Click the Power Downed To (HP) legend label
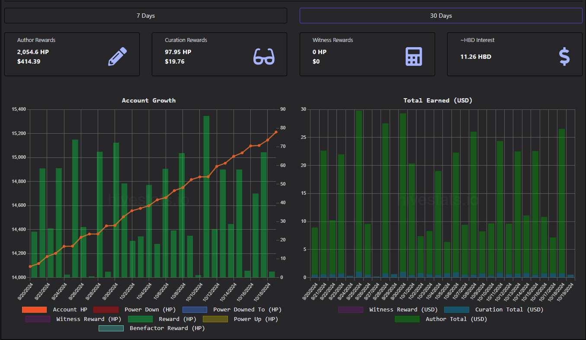Screen dimensions: 586x340 [x=247, y=310]
